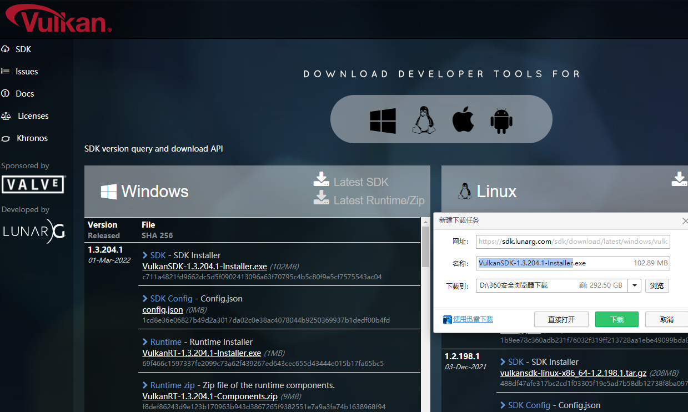
Task: Expand the SDK Installer chevron for 1.3.204.1
Action: pos(145,255)
